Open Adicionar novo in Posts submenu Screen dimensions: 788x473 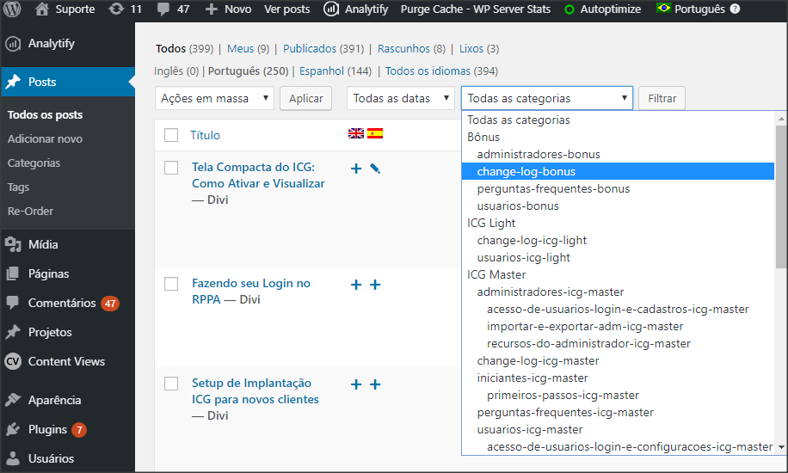tap(45, 138)
